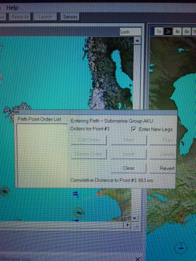Toggle the Enter New Legs checkbox
This screenshot has height=261, width=196.
click(x=134, y=129)
